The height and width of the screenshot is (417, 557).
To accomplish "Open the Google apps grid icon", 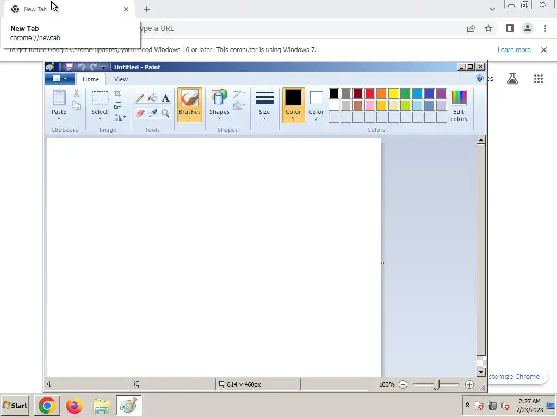I will coord(539,79).
